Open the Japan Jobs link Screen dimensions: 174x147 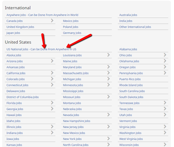tap(13, 33)
